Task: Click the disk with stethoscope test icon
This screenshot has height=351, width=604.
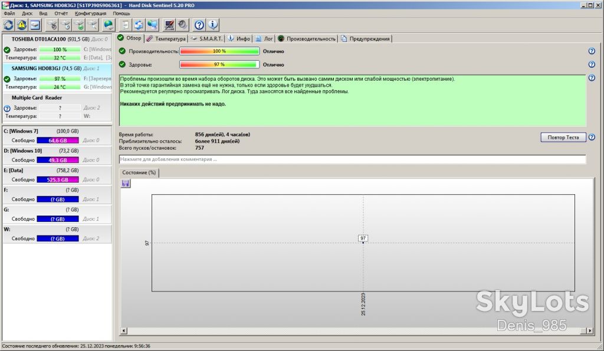Action: (52, 25)
